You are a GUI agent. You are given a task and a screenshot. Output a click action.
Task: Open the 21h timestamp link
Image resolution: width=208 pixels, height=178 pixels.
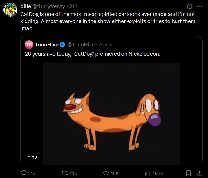click(x=73, y=6)
